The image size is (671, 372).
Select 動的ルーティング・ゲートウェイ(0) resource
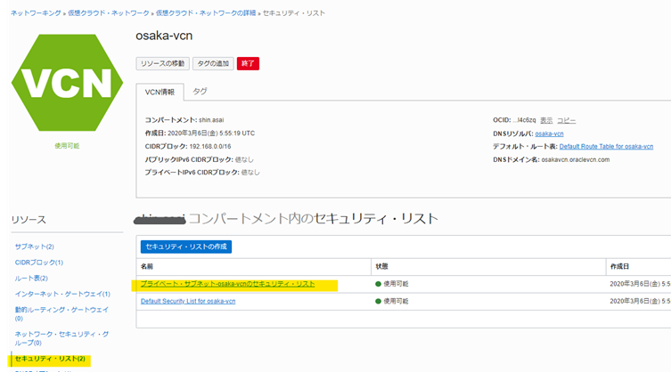pyautogui.click(x=61, y=314)
